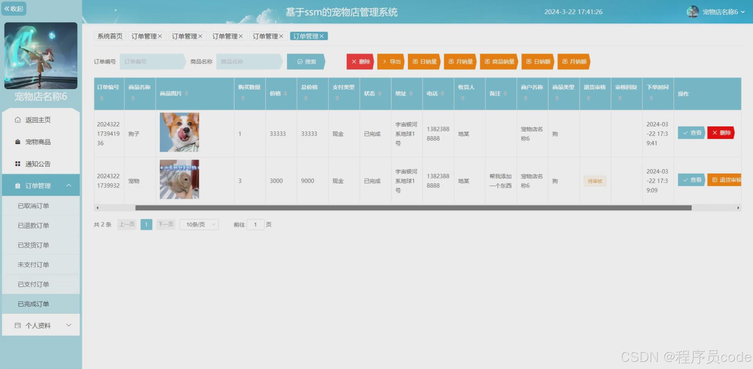Switch to the system home tab
The height and width of the screenshot is (369, 753).
point(110,36)
